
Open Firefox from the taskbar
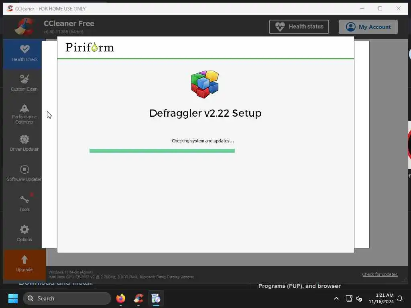[121, 298]
